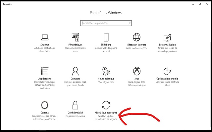Open the Système laptop icon

44,37
